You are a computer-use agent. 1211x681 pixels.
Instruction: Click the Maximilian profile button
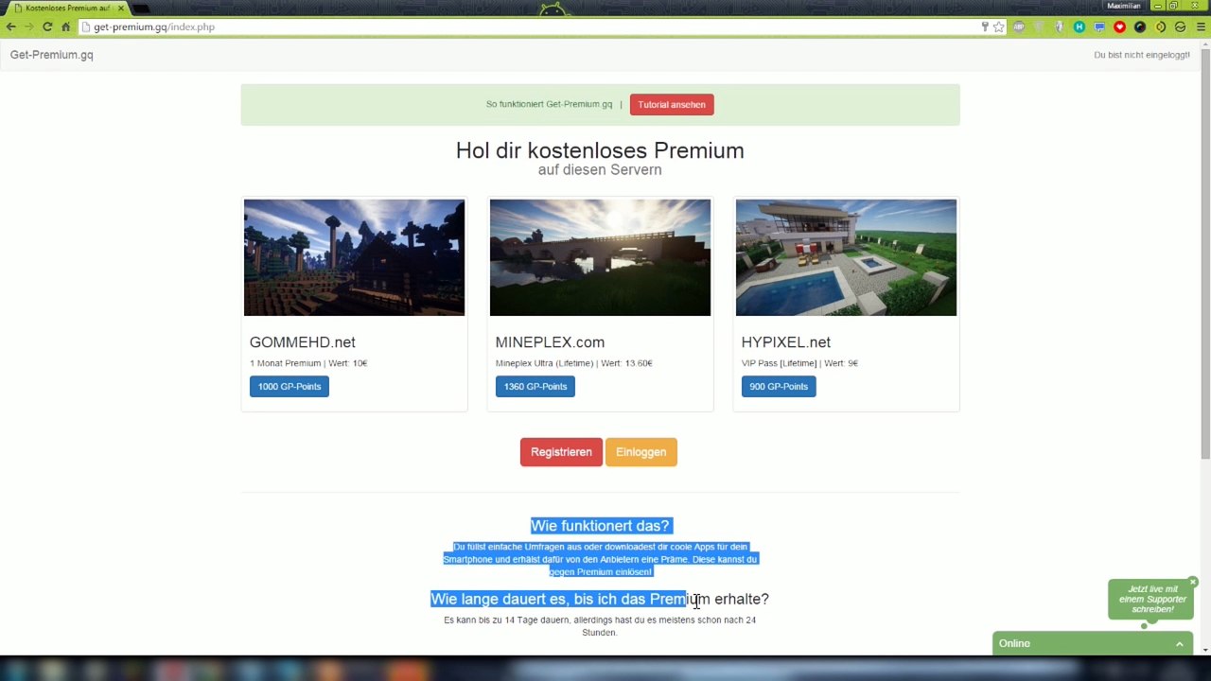pos(1124,6)
